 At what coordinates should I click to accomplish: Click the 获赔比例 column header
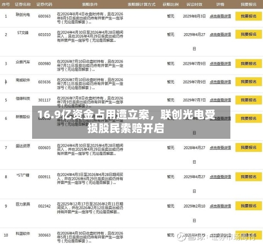click(170, 4)
